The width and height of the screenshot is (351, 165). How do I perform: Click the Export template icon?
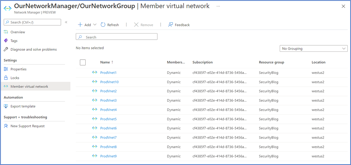6,106
